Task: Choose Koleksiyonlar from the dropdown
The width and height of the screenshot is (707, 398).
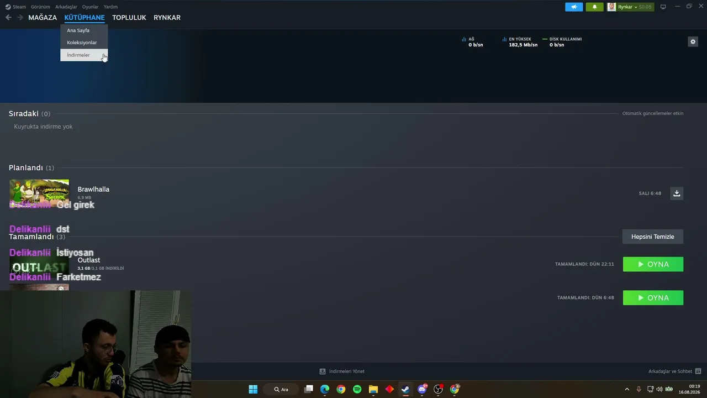Action: [x=84, y=43]
